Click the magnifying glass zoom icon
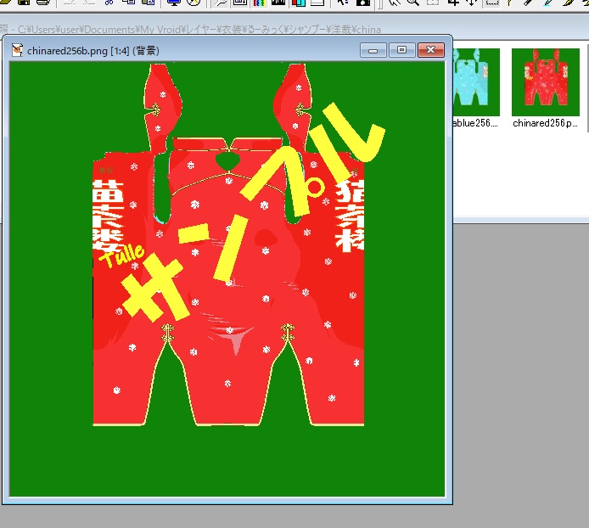The width and height of the screenshot is (589, 528). [412, 3]
